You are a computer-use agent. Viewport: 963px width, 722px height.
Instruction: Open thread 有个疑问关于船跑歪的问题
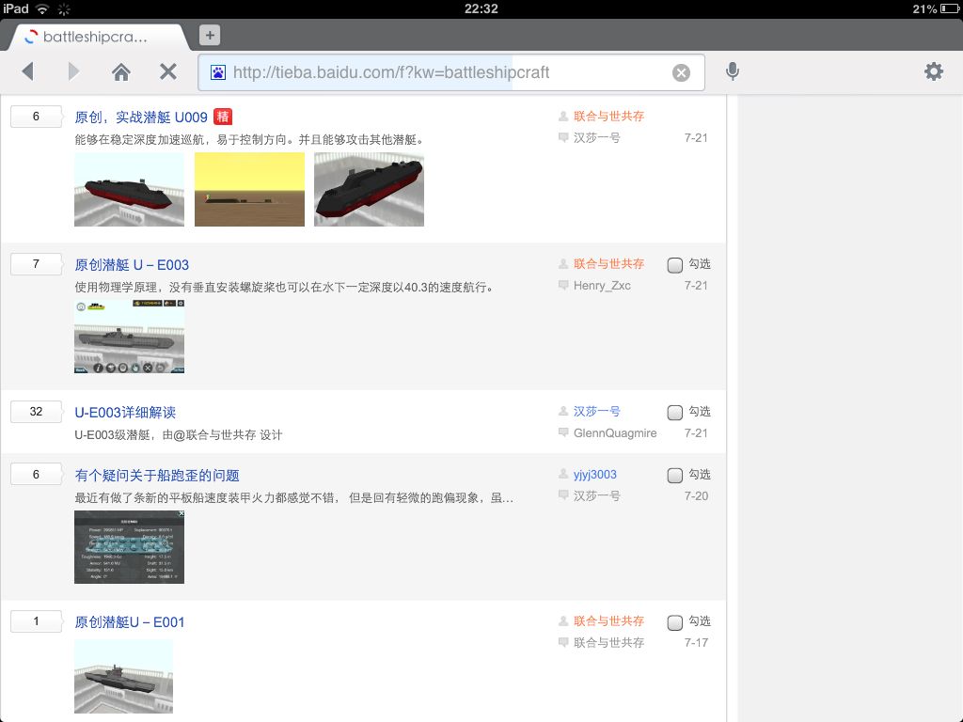[157, 475]
